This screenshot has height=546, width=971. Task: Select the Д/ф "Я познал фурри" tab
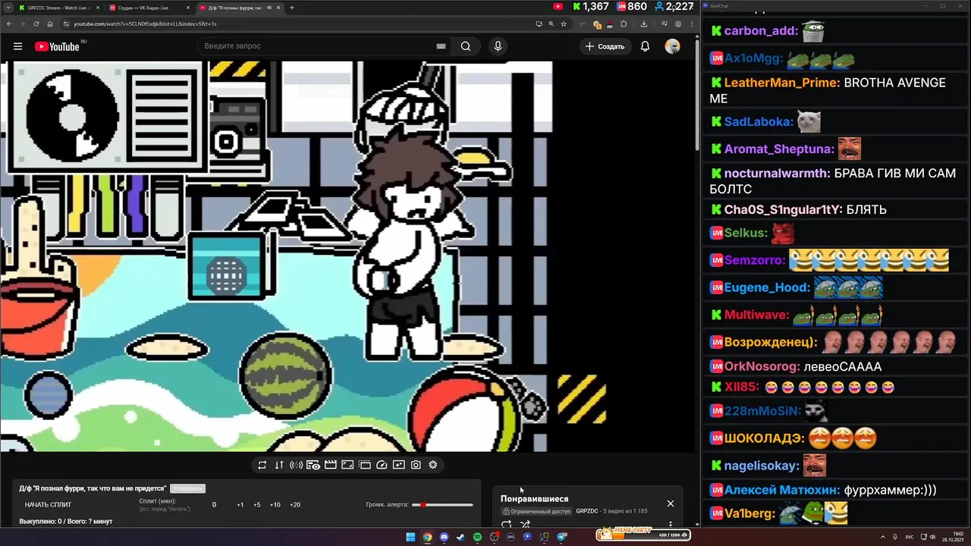(239, 8)
